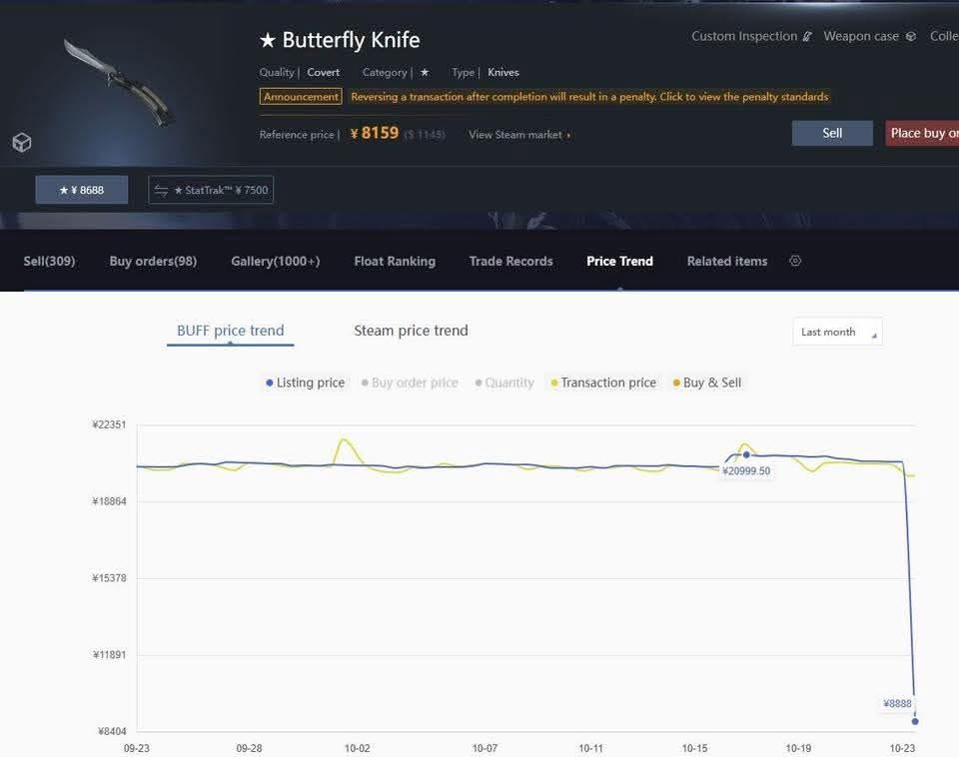Click the Custom Inspection brush icon
The image size is (959, 757).
(807, 37)
